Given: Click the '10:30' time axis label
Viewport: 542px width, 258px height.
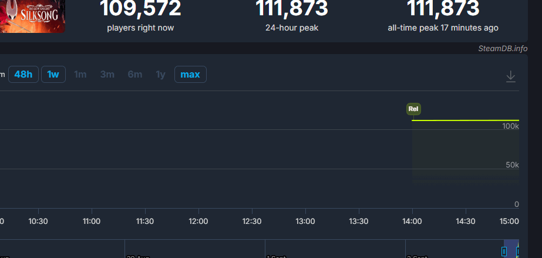Looking at the screenshot, I should pyautogui.click(x=38, y=222).
